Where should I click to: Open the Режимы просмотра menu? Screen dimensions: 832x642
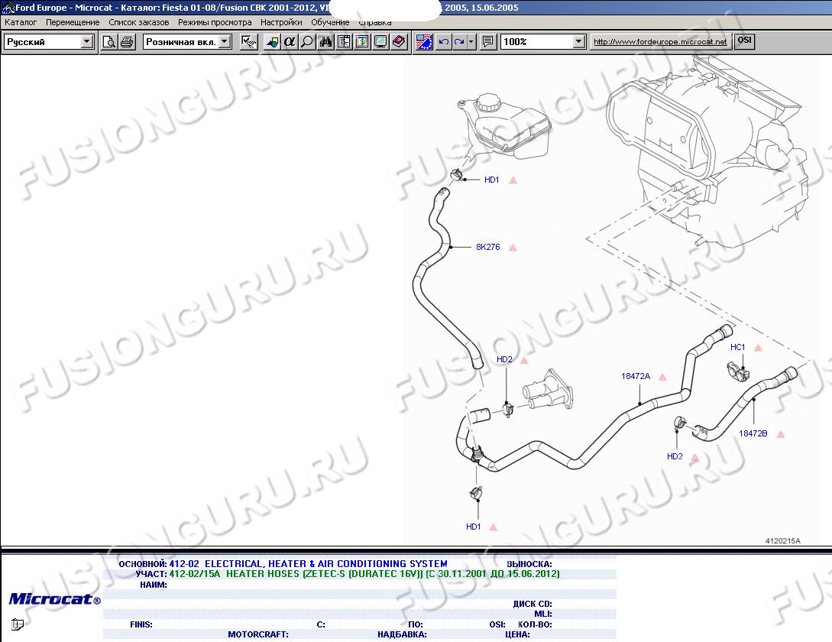pyautogui.click(x=215, y=22)
